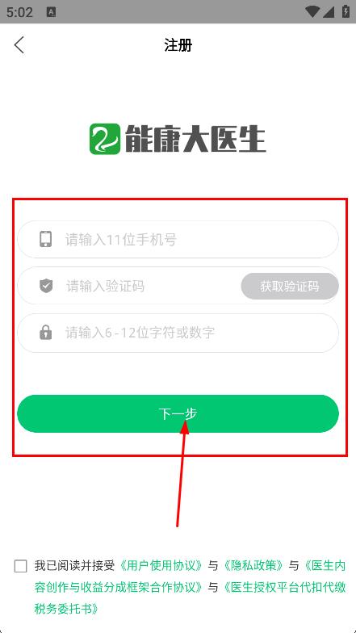Tap the green 能康大医生 logo icon
The height and width of the screenshot is (633, 356).
105,139
